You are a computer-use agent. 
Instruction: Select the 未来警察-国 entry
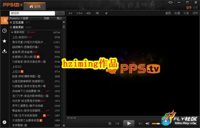point(36,125)
